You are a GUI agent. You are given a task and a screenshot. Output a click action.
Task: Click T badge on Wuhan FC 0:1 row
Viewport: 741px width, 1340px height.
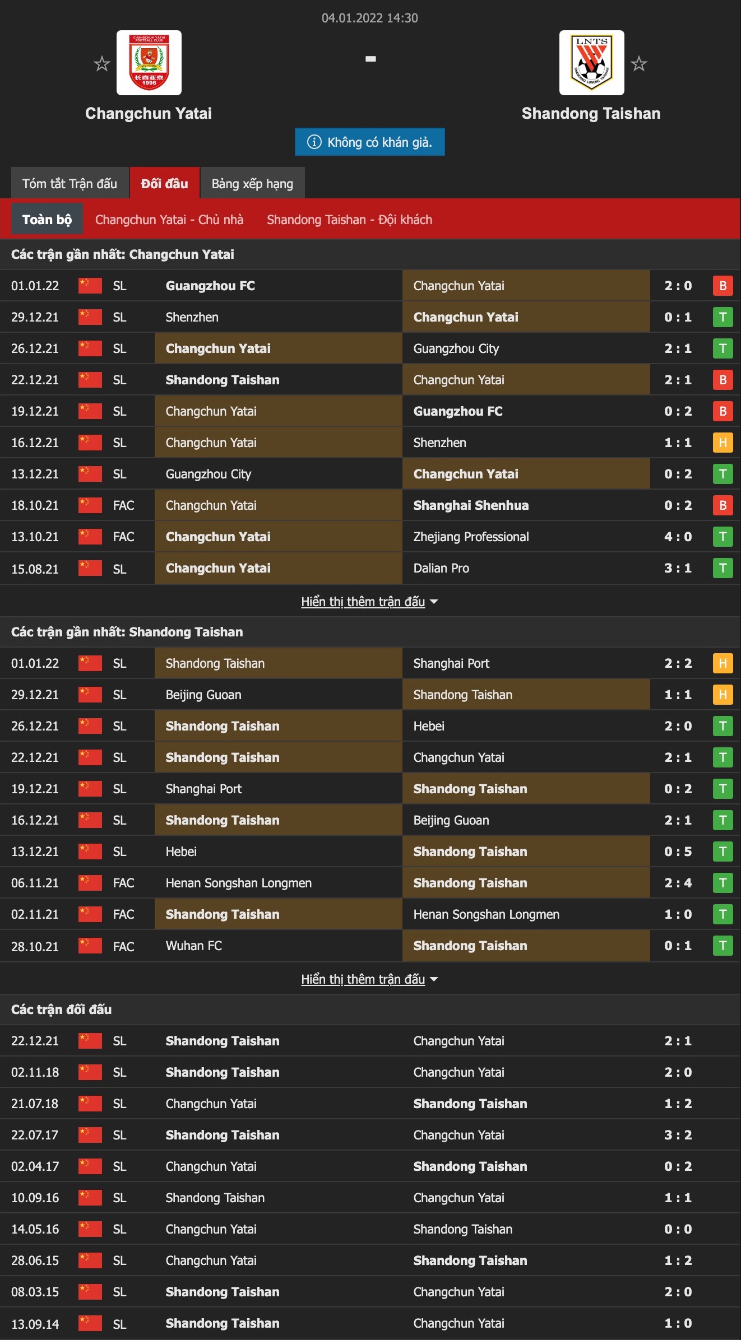(x=723, y=946)
